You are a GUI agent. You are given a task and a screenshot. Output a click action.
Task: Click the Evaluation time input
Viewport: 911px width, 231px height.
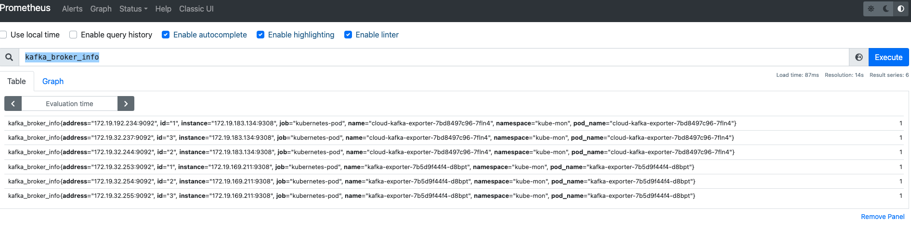click(70, 104)
